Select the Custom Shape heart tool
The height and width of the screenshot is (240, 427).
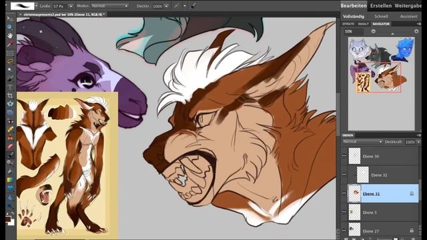(10, 188)
